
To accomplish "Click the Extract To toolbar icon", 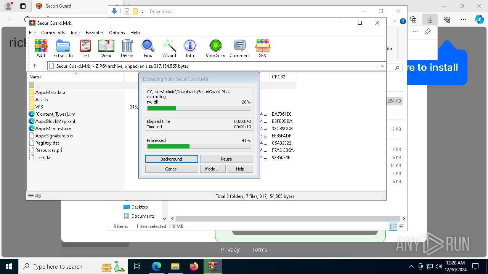I will pos(63,48).
